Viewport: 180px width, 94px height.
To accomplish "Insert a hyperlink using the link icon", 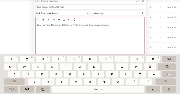I will click(53, 20).
